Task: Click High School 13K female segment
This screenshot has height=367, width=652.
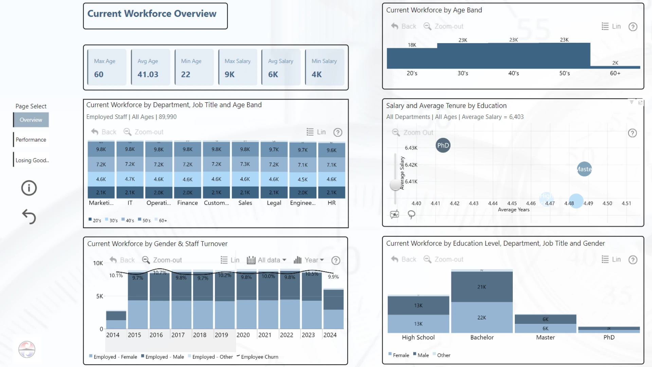Action: tap(418, 324)
